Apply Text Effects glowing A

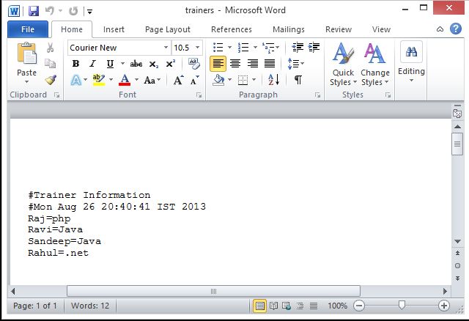[x=76, y=80]
